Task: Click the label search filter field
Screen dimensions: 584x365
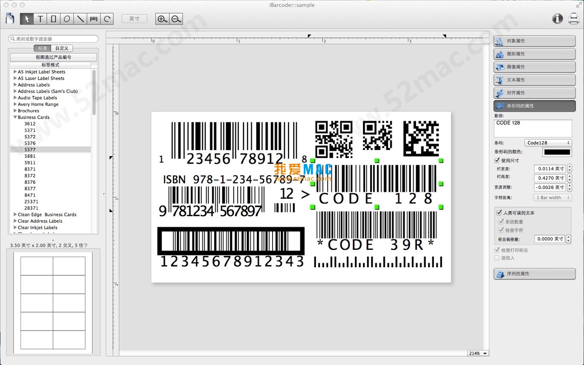Action: click(53, 39)
